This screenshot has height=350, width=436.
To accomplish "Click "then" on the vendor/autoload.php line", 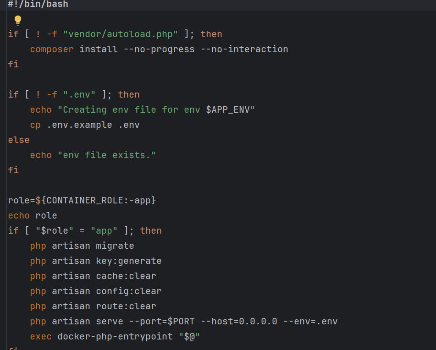I will [211, 34].
